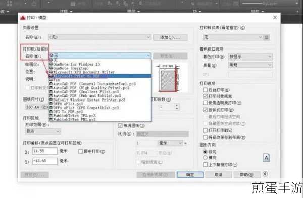This screenshot has width=303, height=198.
Task: Choose DWFx ePlot (XPS Compatible).pc3
Action: point(99,108)
